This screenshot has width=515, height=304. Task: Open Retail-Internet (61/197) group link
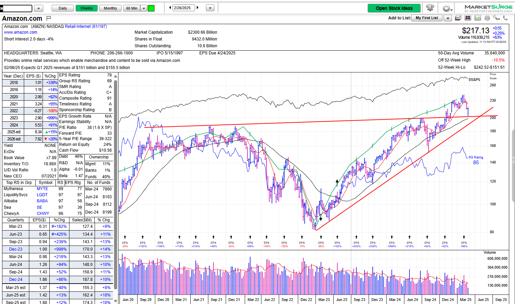[86, 26]
